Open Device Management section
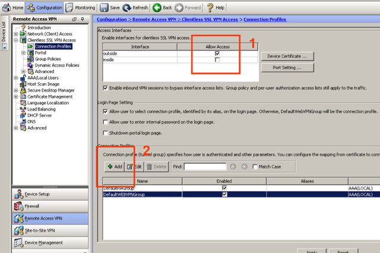This screenshot has height=253, width=380. [x=50, y=242]
